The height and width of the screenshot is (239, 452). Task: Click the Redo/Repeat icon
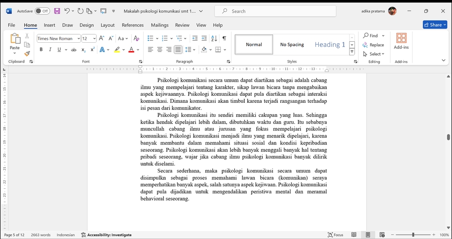(81, 11)
